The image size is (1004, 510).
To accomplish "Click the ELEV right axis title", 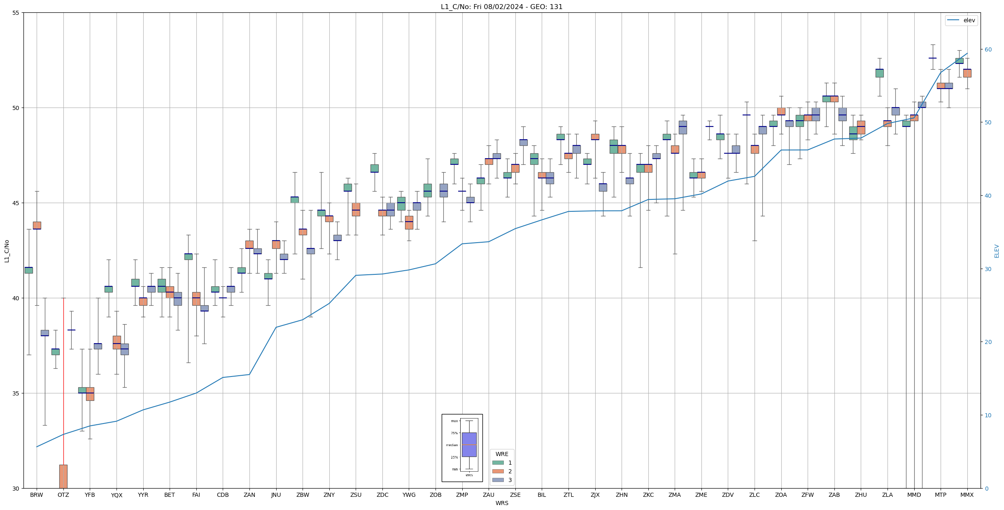I will pyautogui.click(x=997, y=251).
